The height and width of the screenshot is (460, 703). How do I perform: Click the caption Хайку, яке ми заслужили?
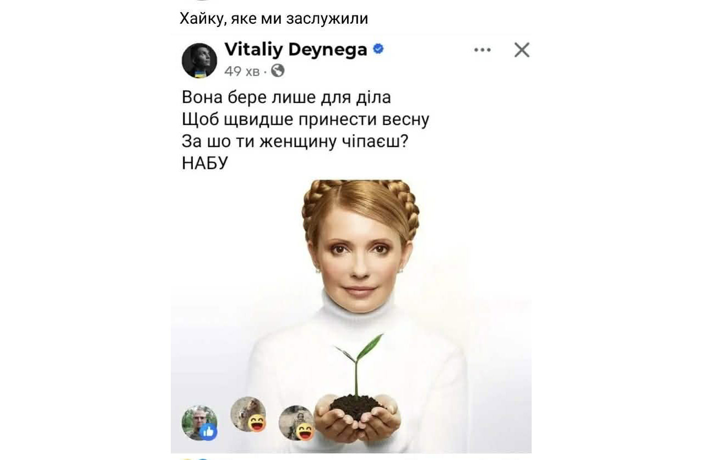[274, 19]
